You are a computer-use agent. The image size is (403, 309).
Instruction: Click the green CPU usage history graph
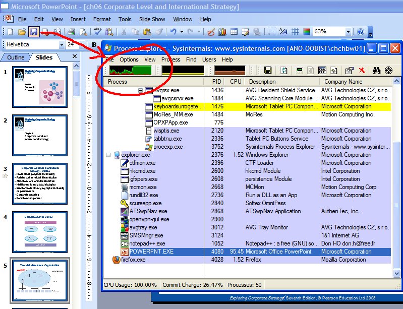(x=131, y=70)
